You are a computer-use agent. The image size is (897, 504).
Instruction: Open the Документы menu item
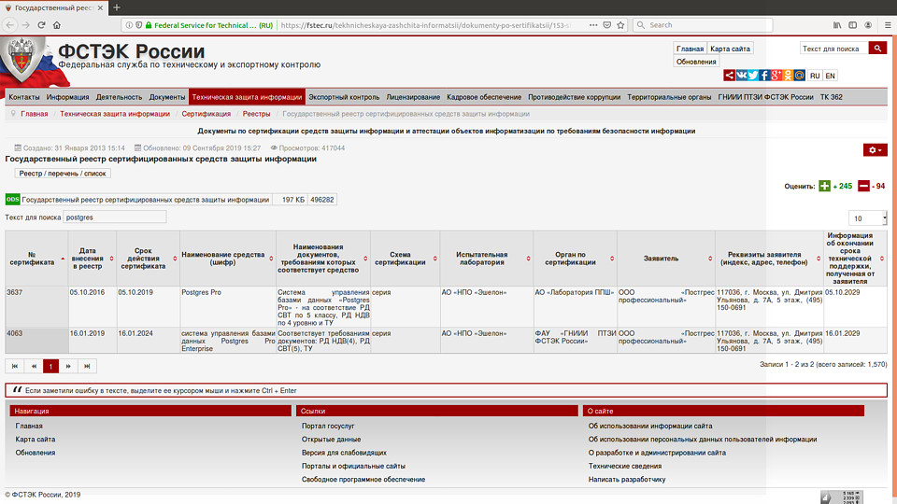click(x=167, y=97)
